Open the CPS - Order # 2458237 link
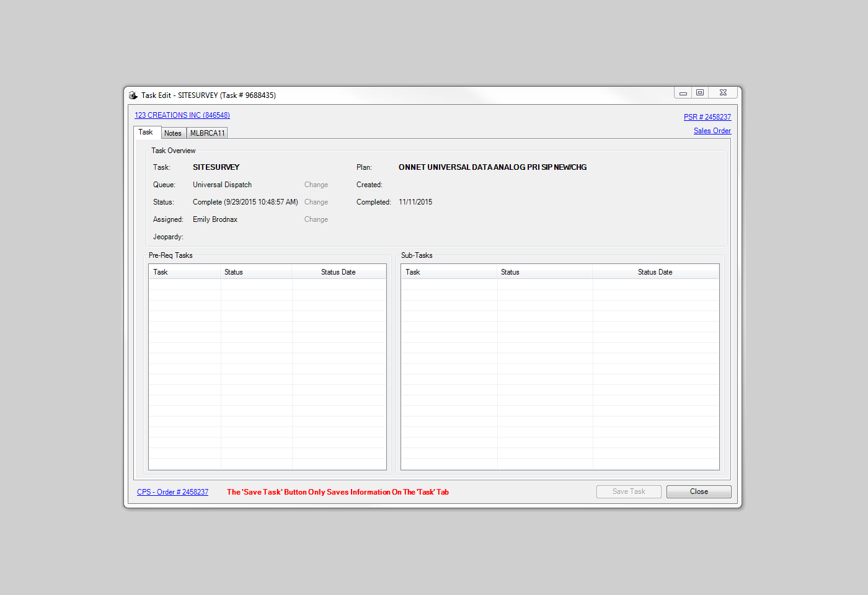868x595 pixels. [x=172, y=492]
